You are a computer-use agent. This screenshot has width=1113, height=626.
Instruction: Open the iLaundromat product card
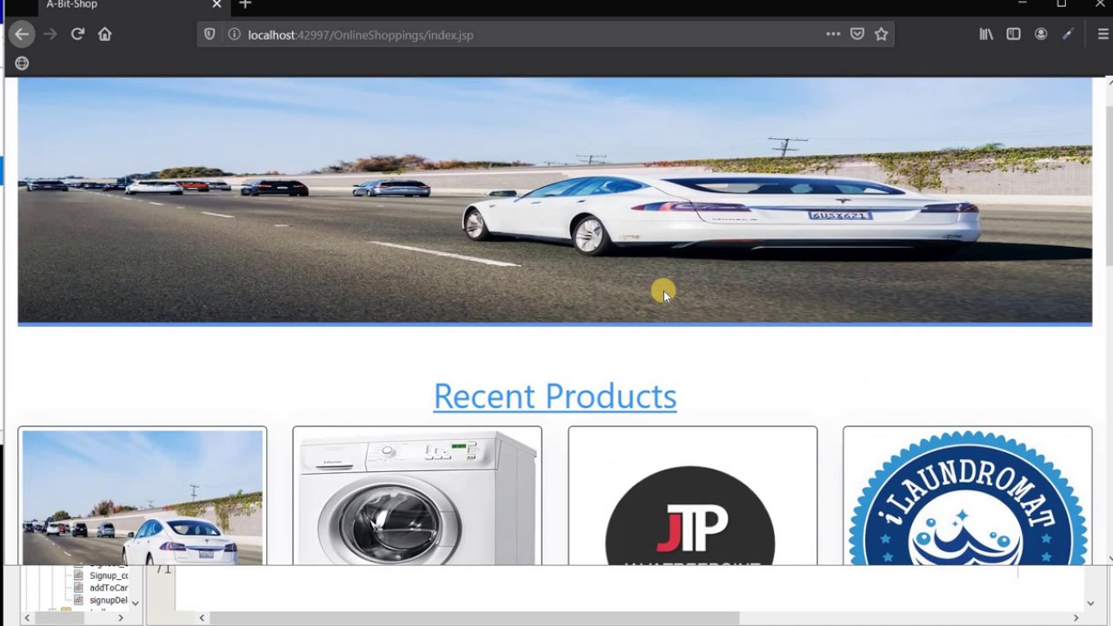967,496
